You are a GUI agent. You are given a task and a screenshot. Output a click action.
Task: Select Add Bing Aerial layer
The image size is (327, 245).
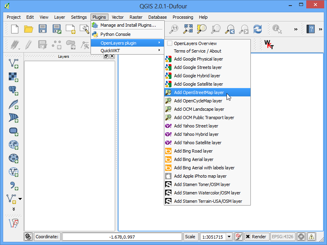tap(207, 159)
